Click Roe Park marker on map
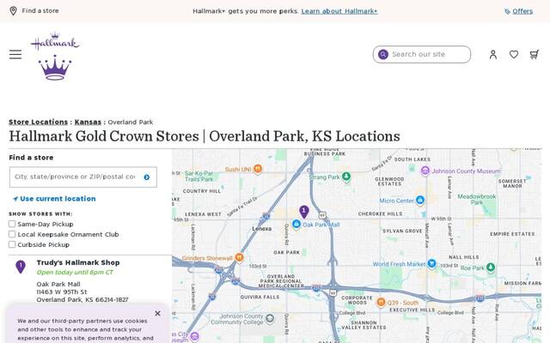Viewport: 550px width, 343px height. click(491, 268)
